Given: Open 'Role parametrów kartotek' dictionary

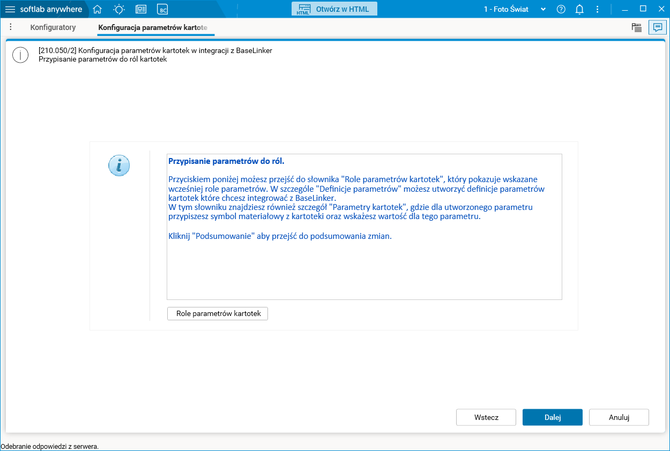Looking at the screenshot, I should 218,313.
